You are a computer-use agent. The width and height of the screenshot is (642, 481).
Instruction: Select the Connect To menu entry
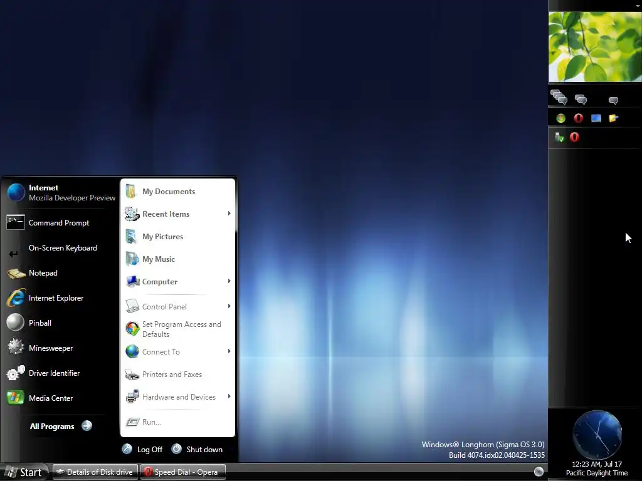(177, 352)
